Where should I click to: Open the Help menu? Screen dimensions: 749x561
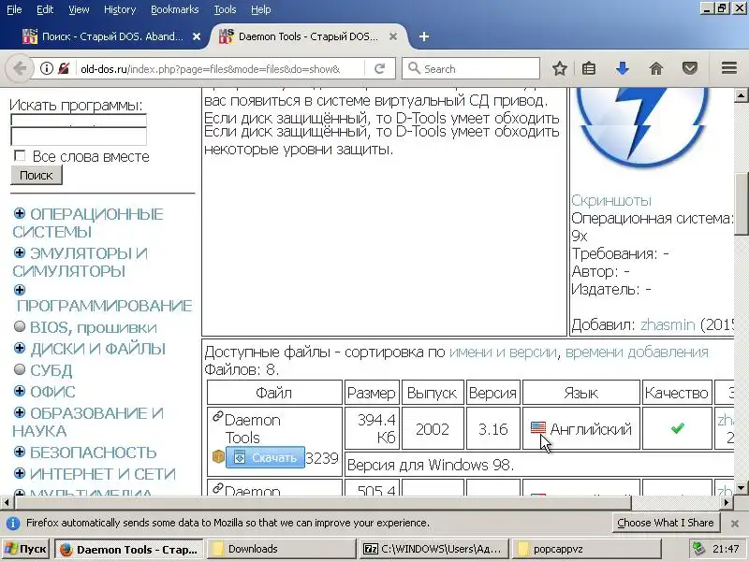click(261, 9)
